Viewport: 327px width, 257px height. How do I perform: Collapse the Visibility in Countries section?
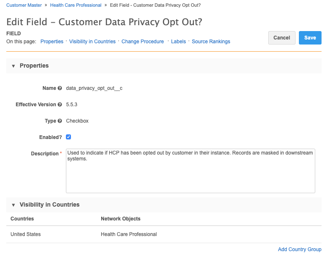pos(13,205)
